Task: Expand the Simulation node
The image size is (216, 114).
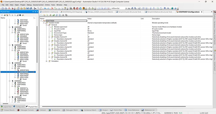Action: 46,61
